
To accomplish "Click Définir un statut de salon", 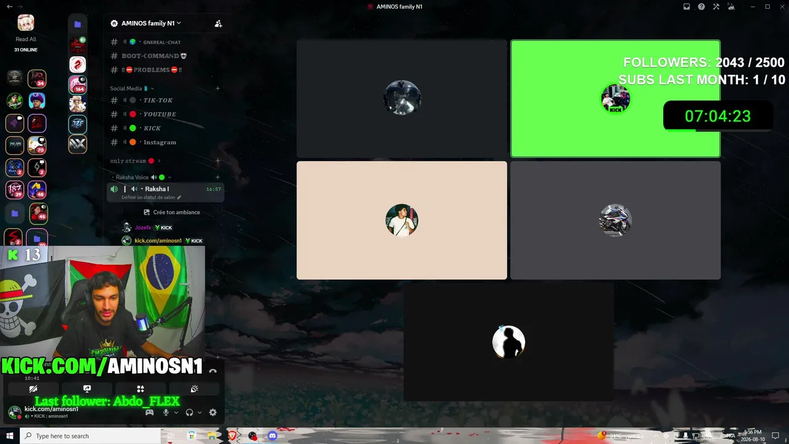I will coord(152,197).
